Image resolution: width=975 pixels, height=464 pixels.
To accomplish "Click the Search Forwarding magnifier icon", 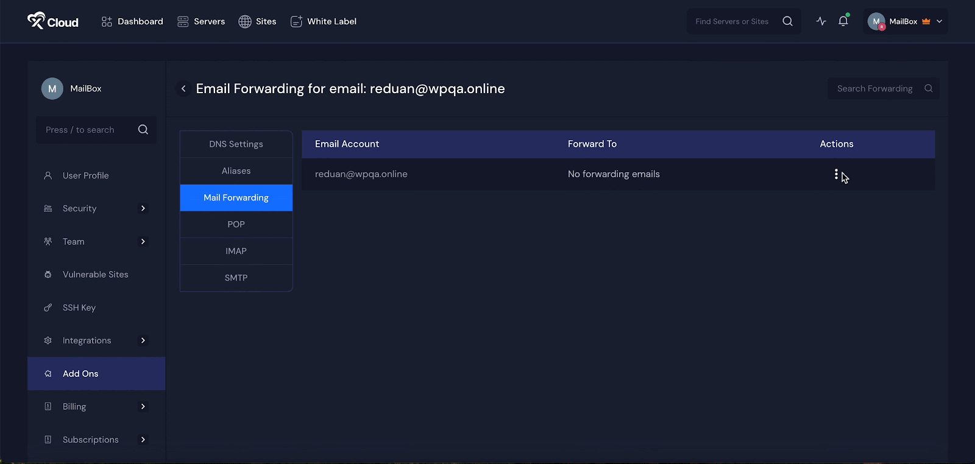I will tap(928, 89).
